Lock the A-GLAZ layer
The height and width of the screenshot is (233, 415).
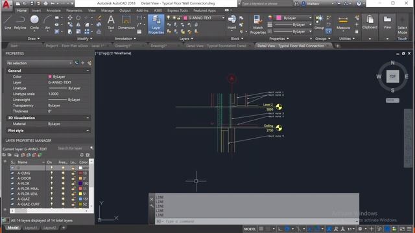tap(73, 199)
